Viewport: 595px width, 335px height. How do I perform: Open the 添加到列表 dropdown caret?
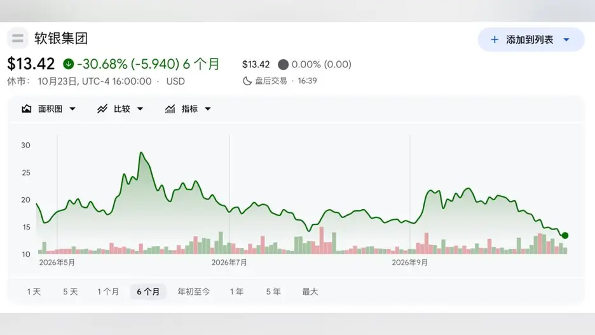566,39
